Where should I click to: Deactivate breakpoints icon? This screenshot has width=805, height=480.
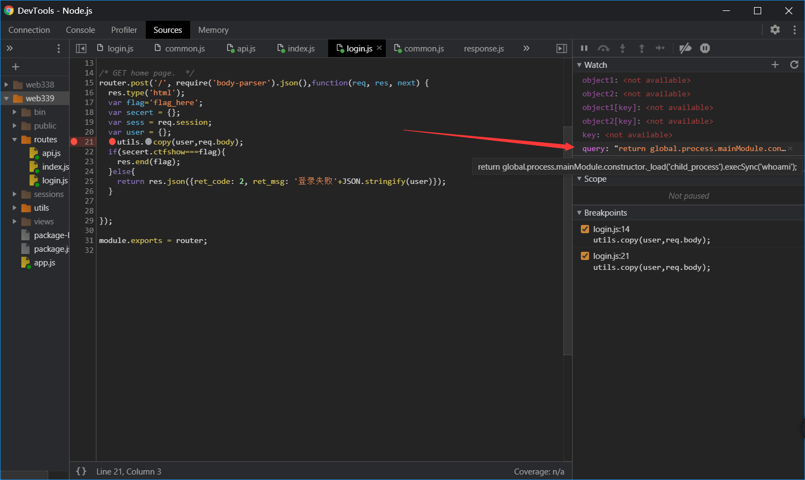point(685,48)
